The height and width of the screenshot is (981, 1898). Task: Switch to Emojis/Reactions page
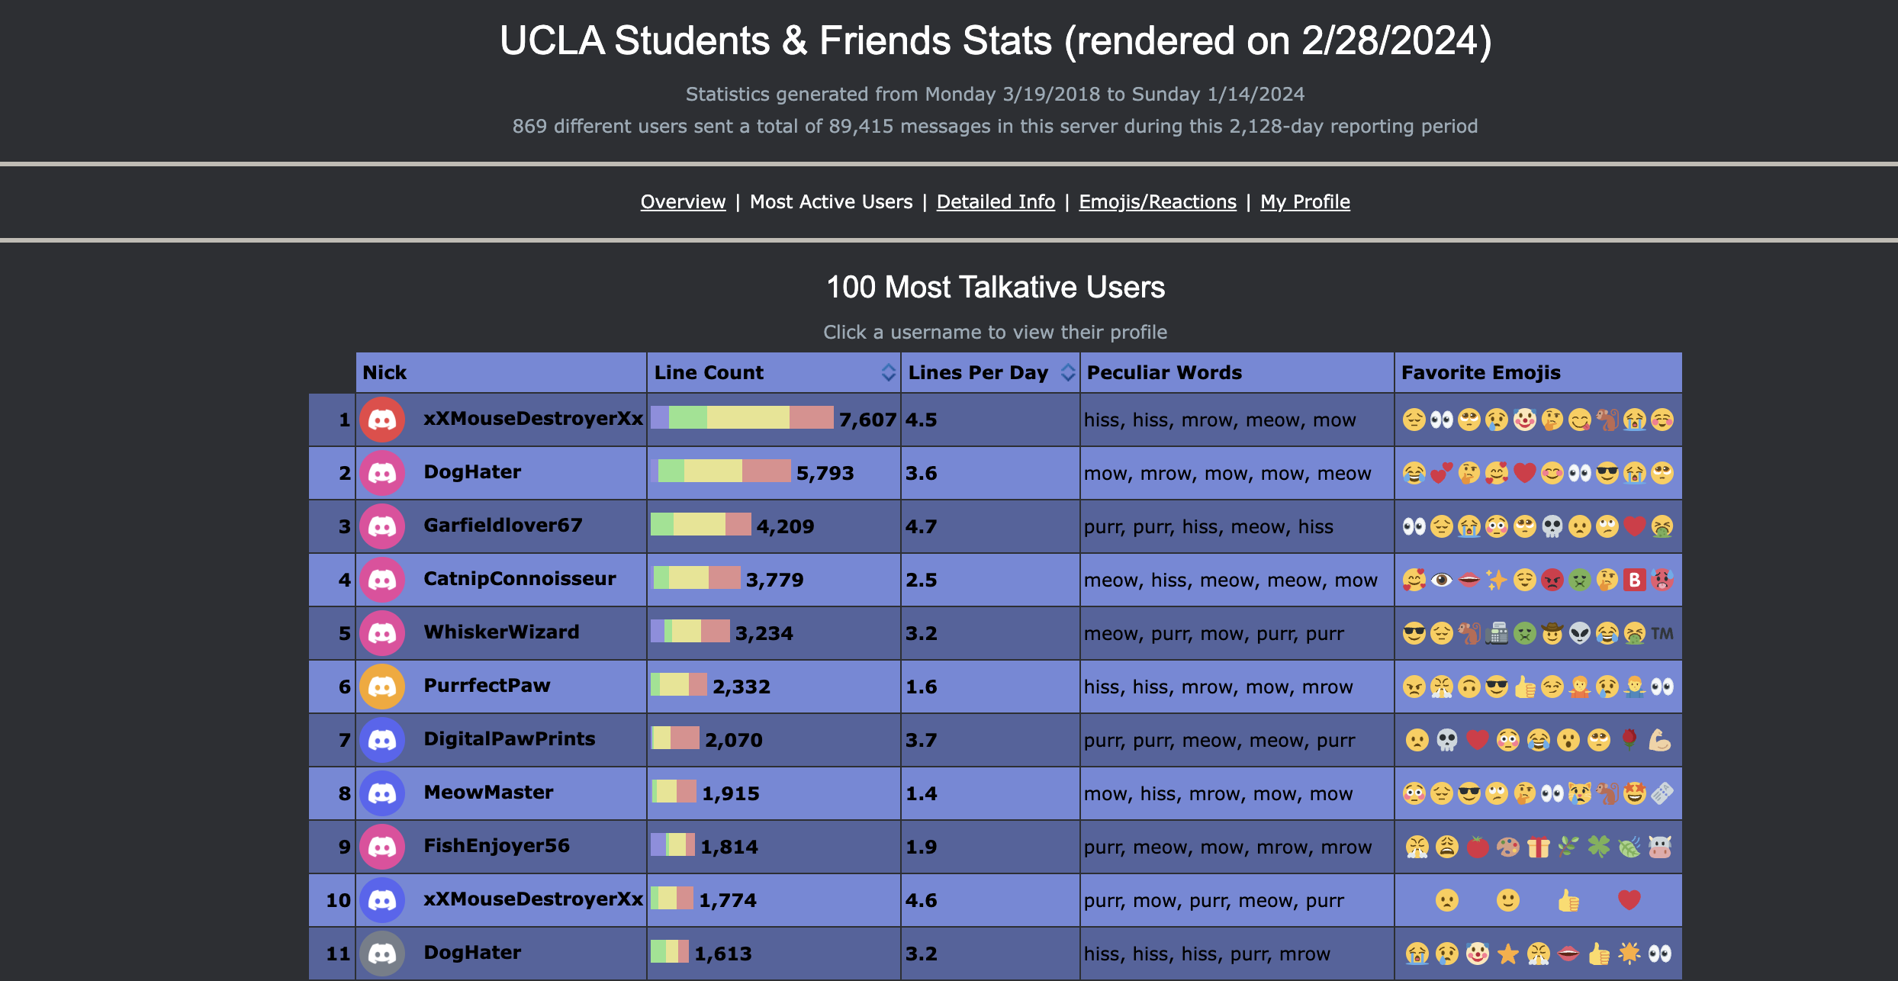point(1157,202)
